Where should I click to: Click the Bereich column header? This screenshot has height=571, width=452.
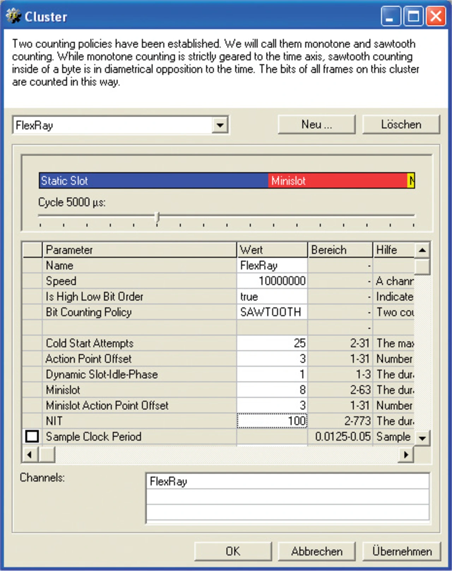(340, 250)
